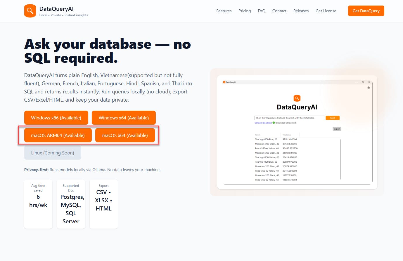
Task: Click the TotalSales column header in preview
Action: 287,135
